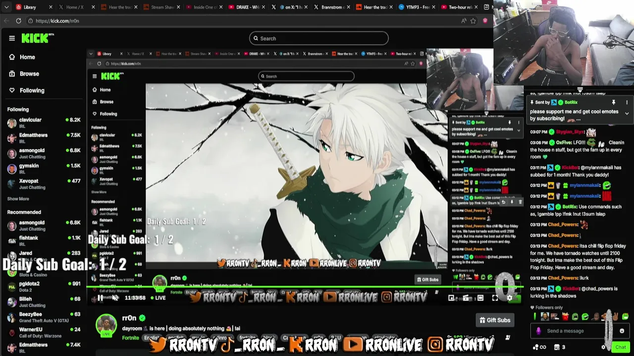Click the purple chat identity icon
634x356 pixels.
click(x=539, y=331)
